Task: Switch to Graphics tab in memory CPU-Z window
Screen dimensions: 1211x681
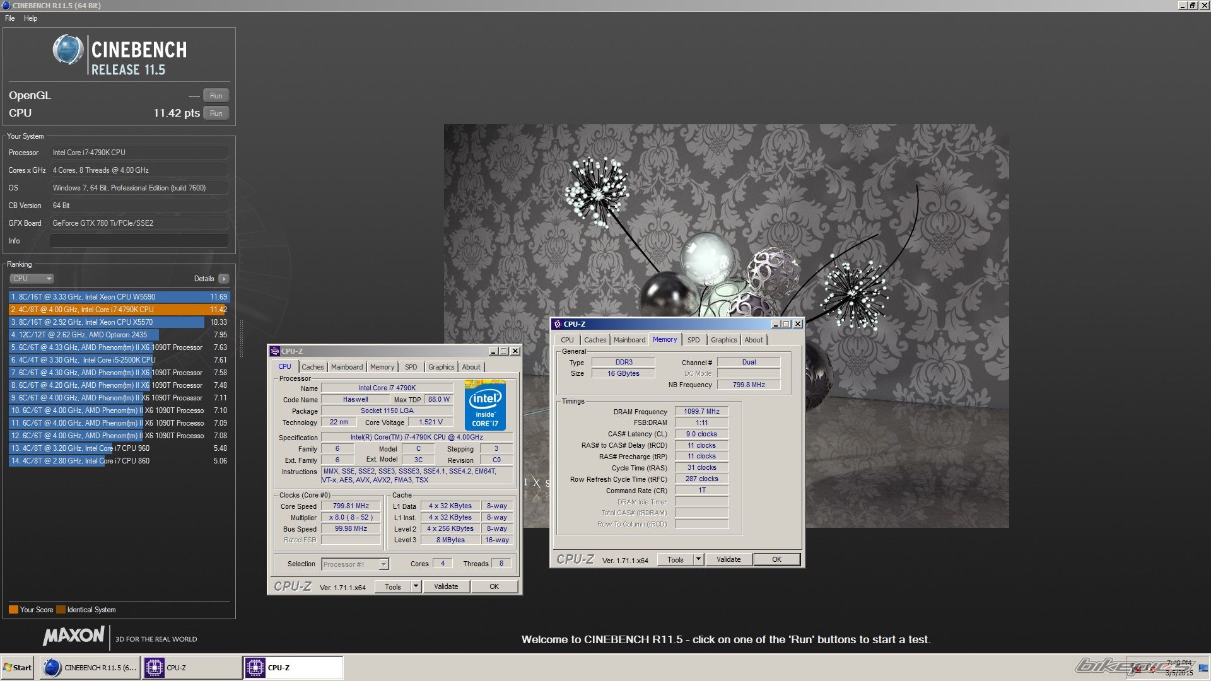Action: (723, 340)
